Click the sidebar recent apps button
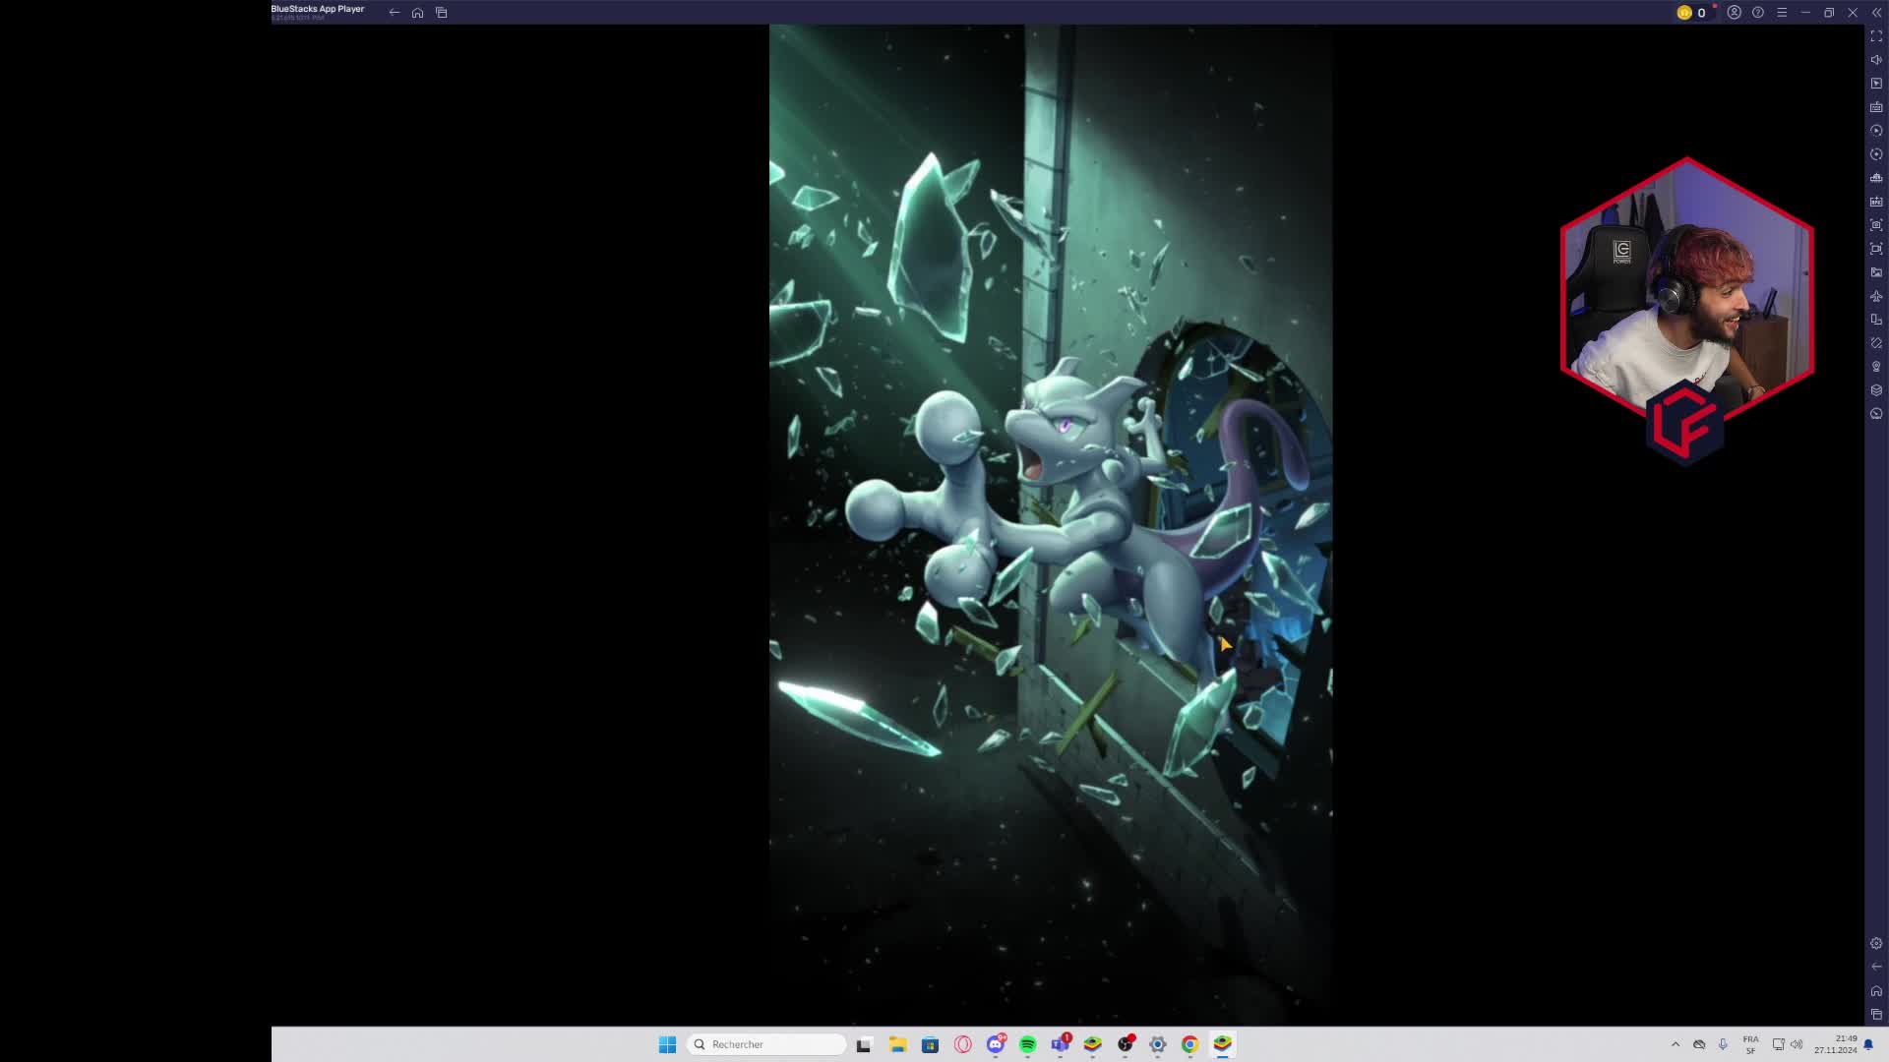Viewport: 1889px width, 1062px height. point(1876,1014)
